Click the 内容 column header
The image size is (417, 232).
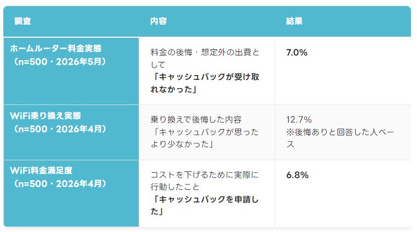pos(158,21)
